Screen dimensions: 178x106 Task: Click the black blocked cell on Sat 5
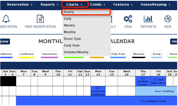[5, 81]
